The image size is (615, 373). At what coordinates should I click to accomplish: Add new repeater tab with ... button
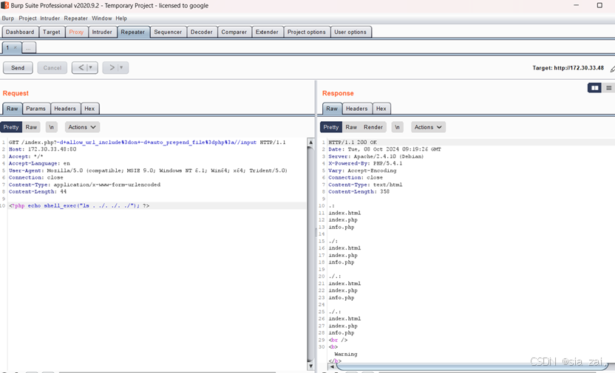28,48
